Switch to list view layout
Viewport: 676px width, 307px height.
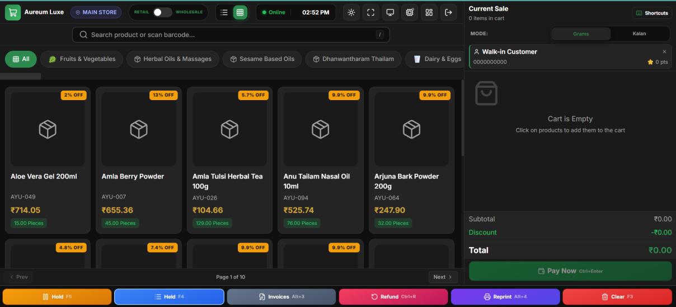(224, 12)
